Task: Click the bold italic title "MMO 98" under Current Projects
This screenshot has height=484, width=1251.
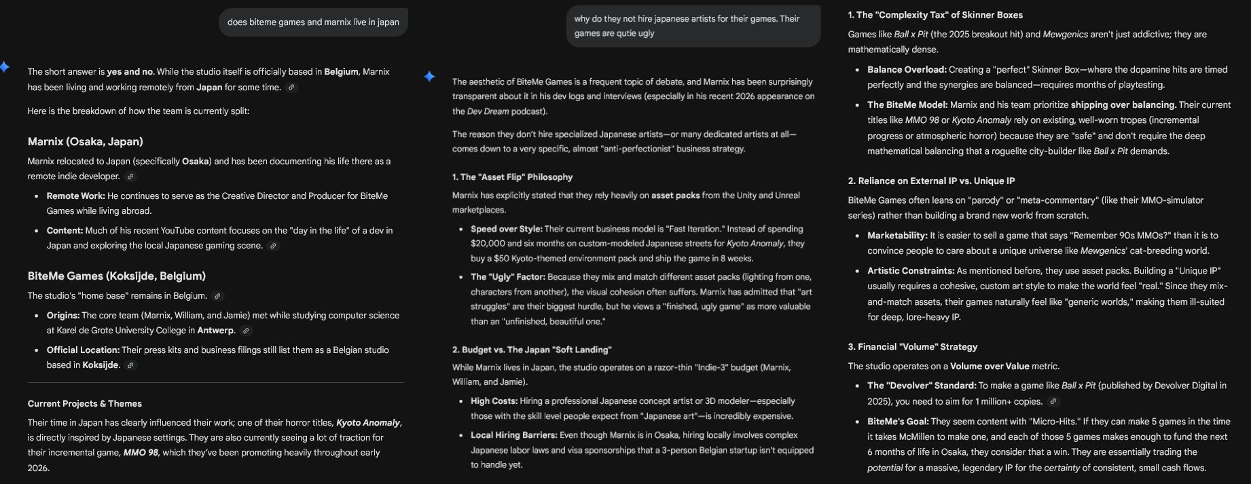Action: pyautogui.click(x=141, y=453)
